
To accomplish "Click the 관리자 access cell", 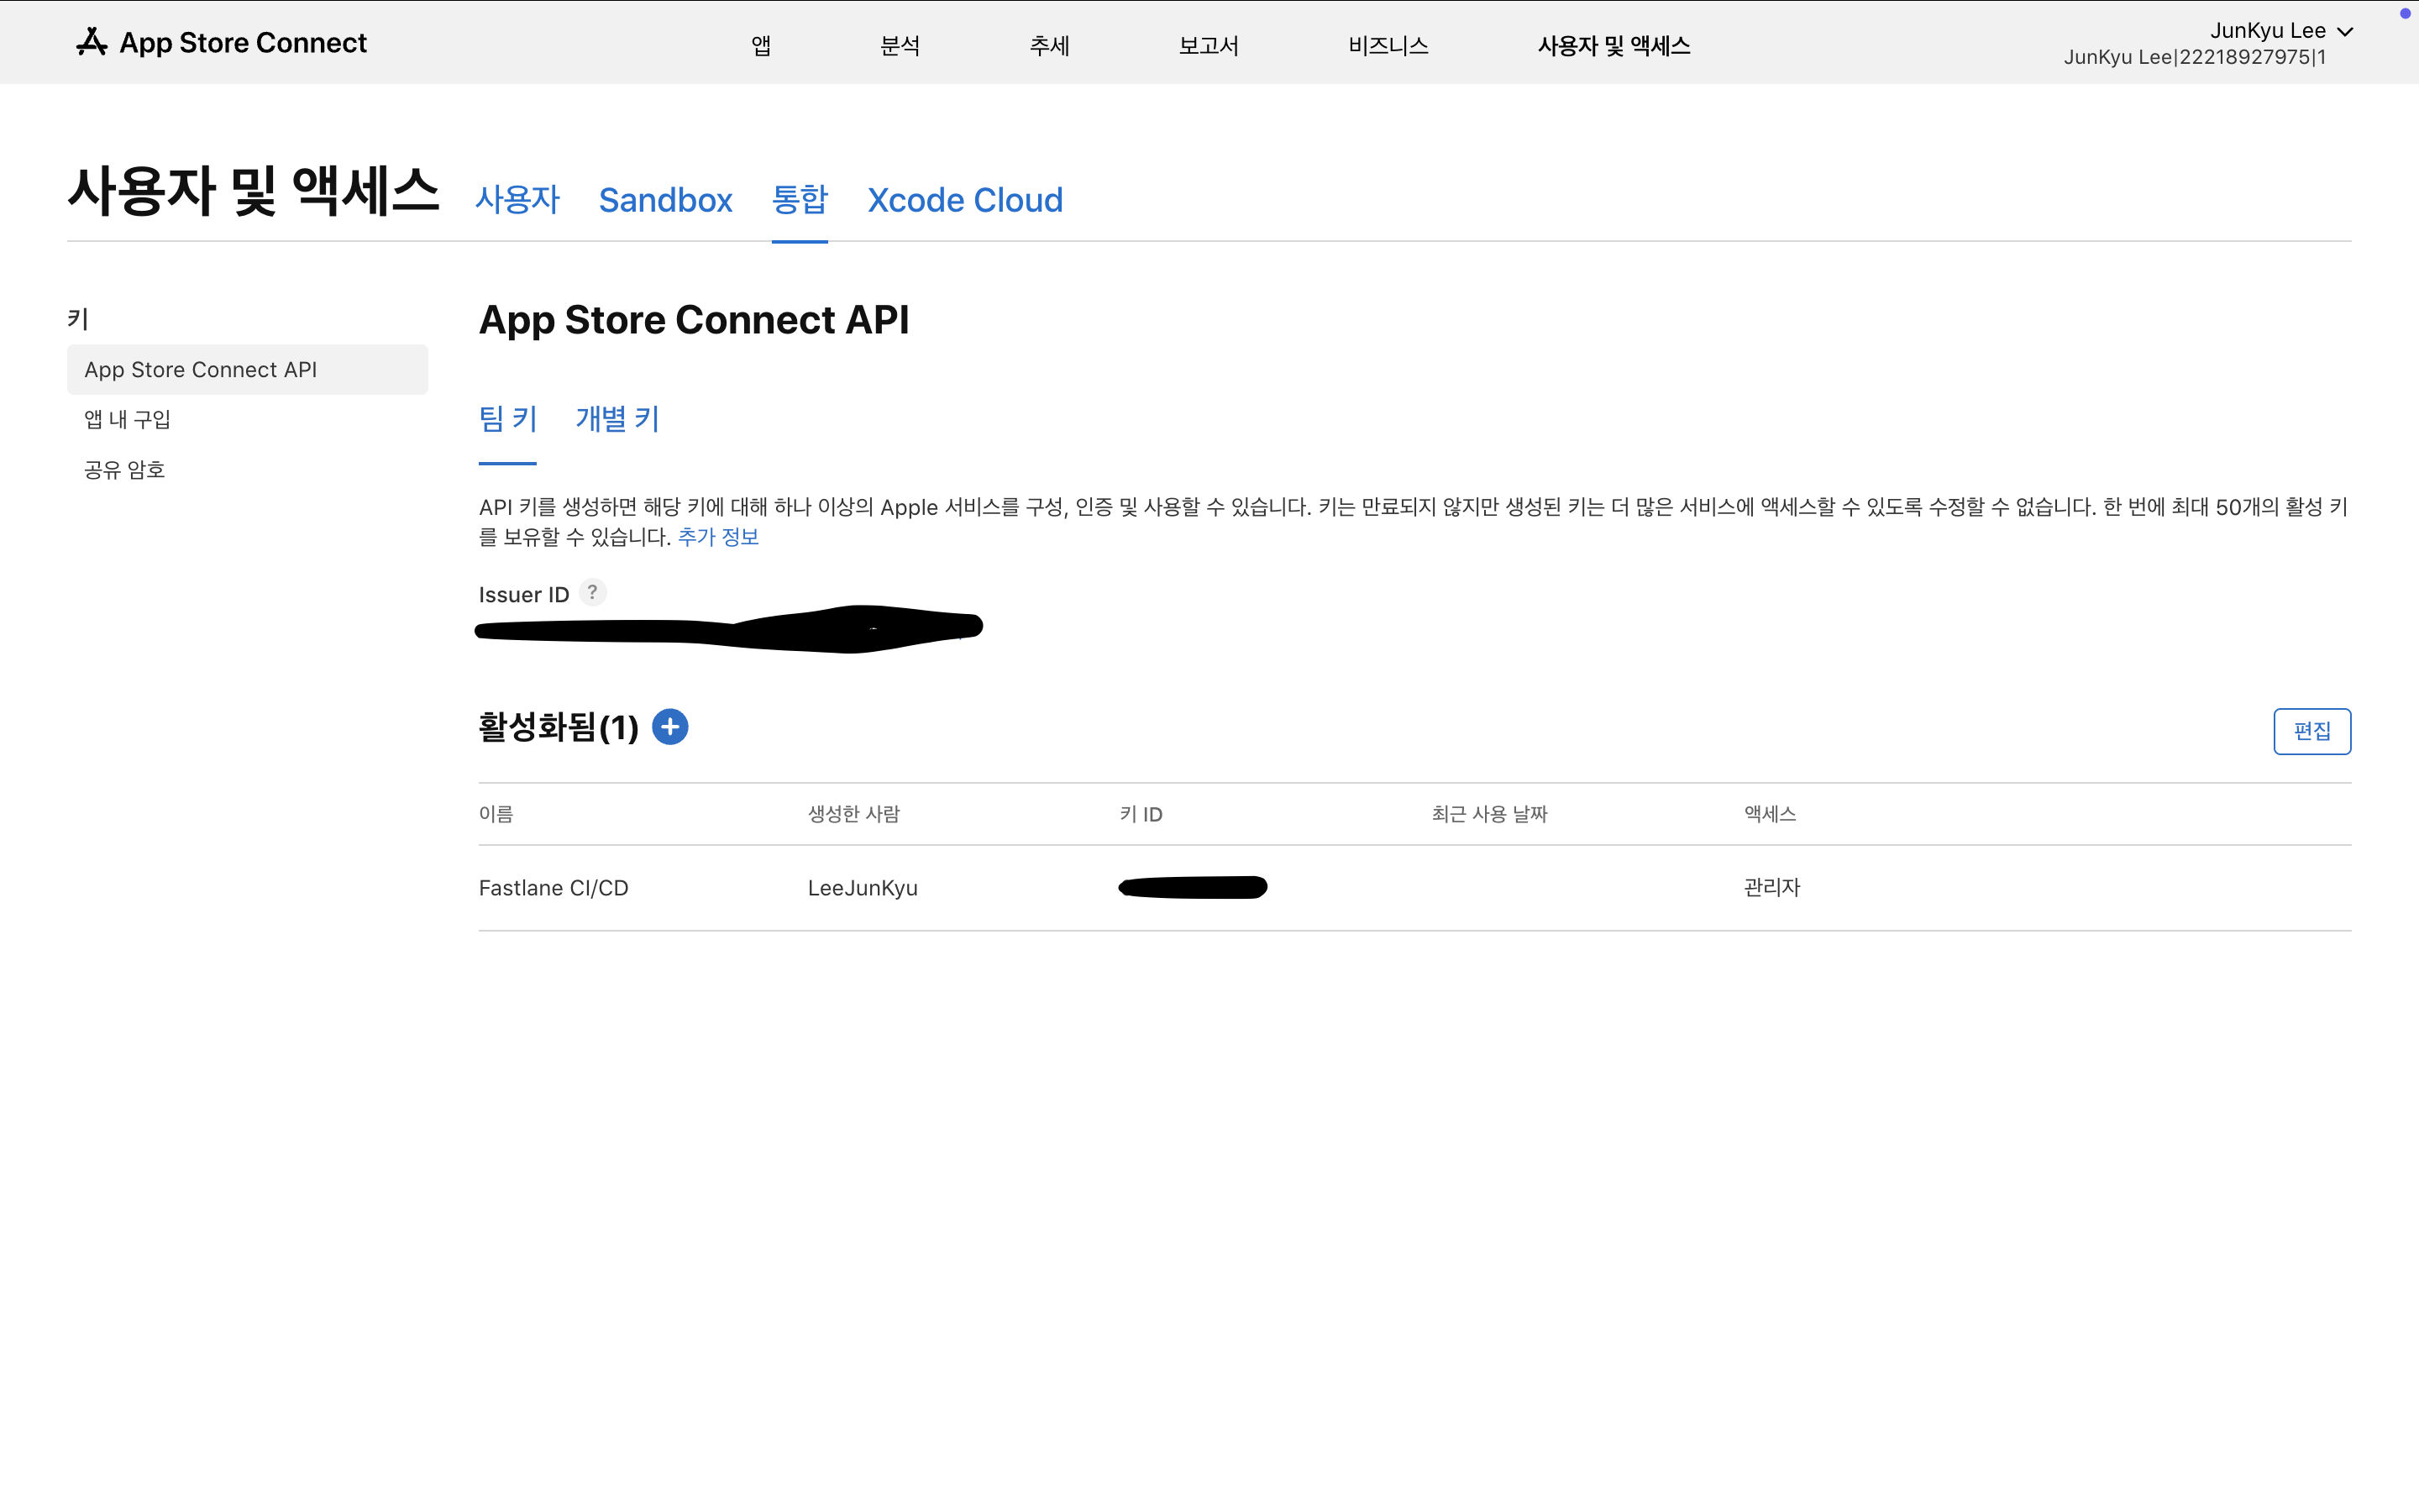I will click(x=1771, y=888).
